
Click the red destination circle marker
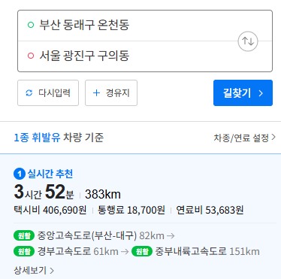pyautogui.click(x=31, y=56)
